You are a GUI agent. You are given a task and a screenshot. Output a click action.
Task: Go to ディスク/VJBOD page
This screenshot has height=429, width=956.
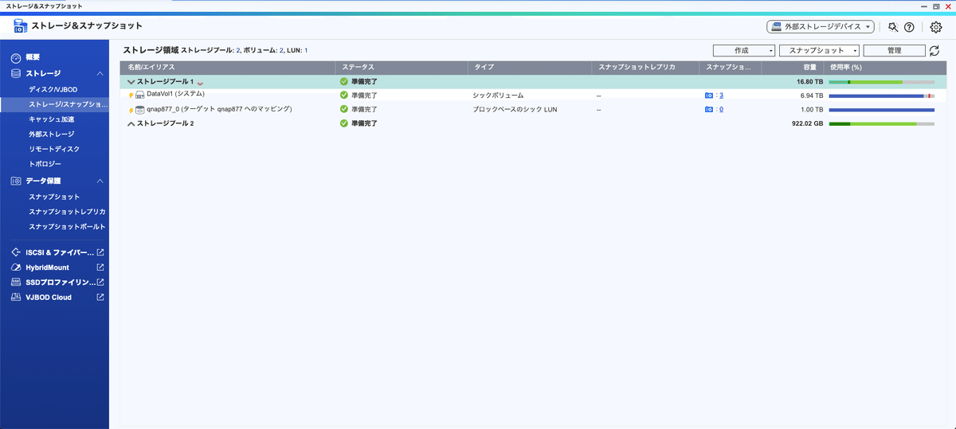click(53, 89)
